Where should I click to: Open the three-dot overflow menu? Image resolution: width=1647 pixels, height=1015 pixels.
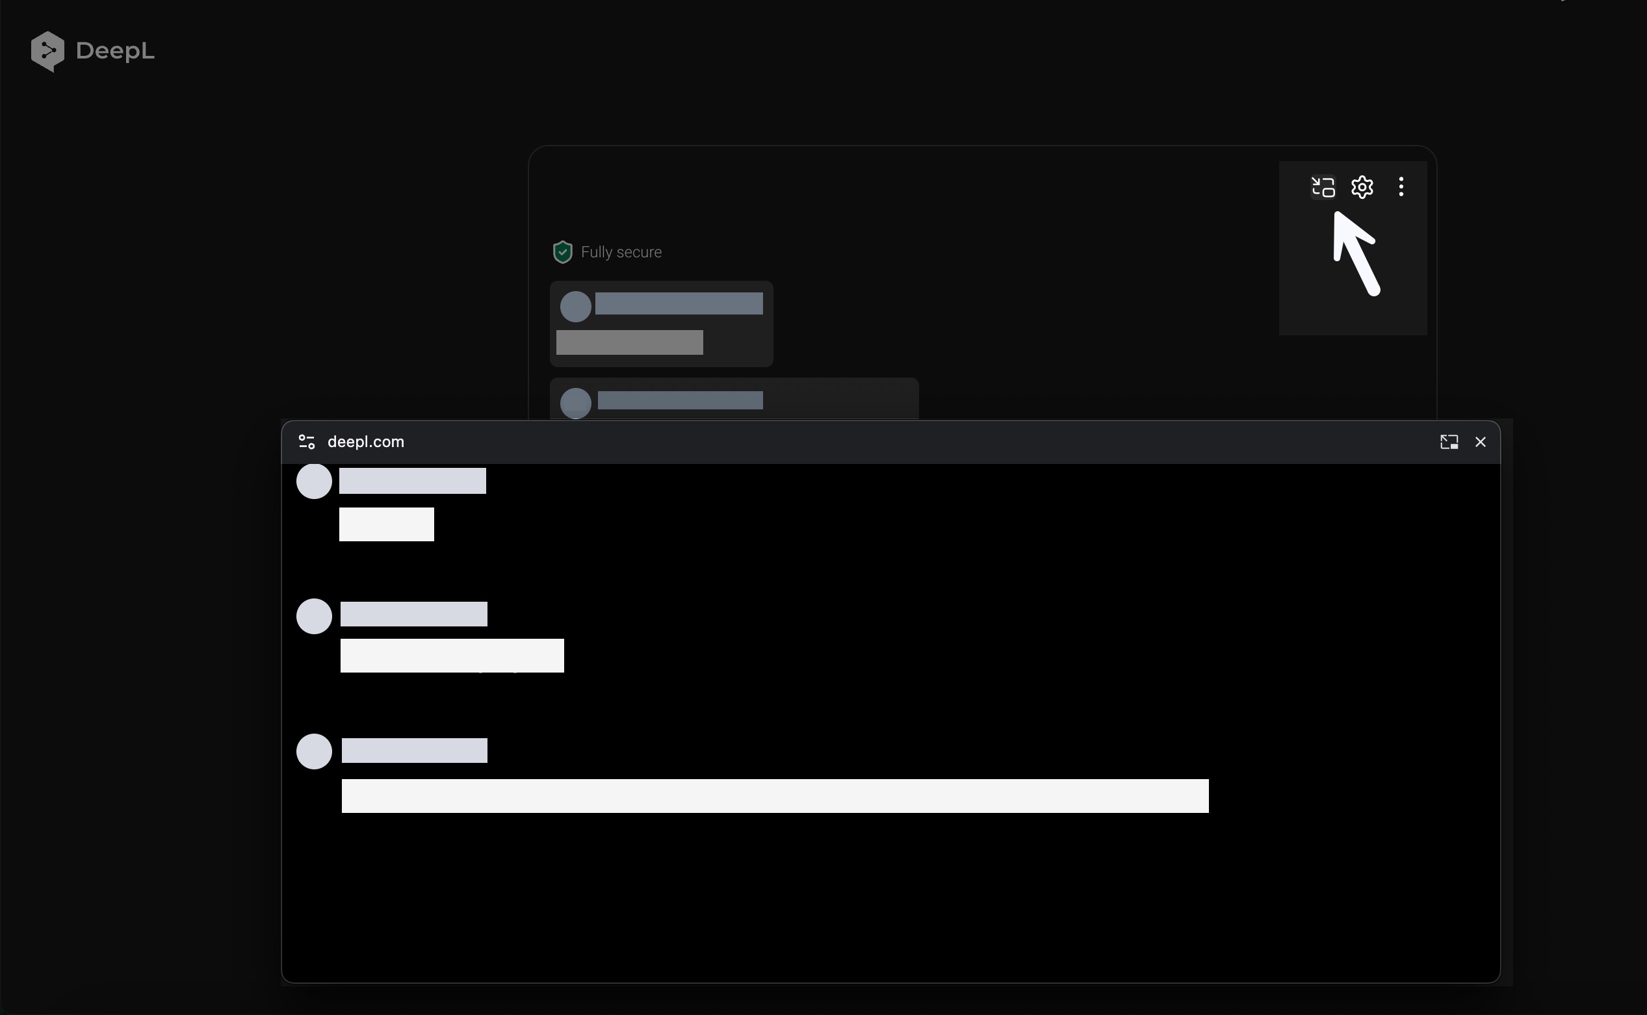1401,187
